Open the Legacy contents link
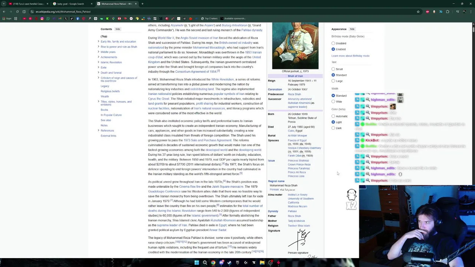The width and height of the screenshot is (475, 267). (x=105, y=86)
